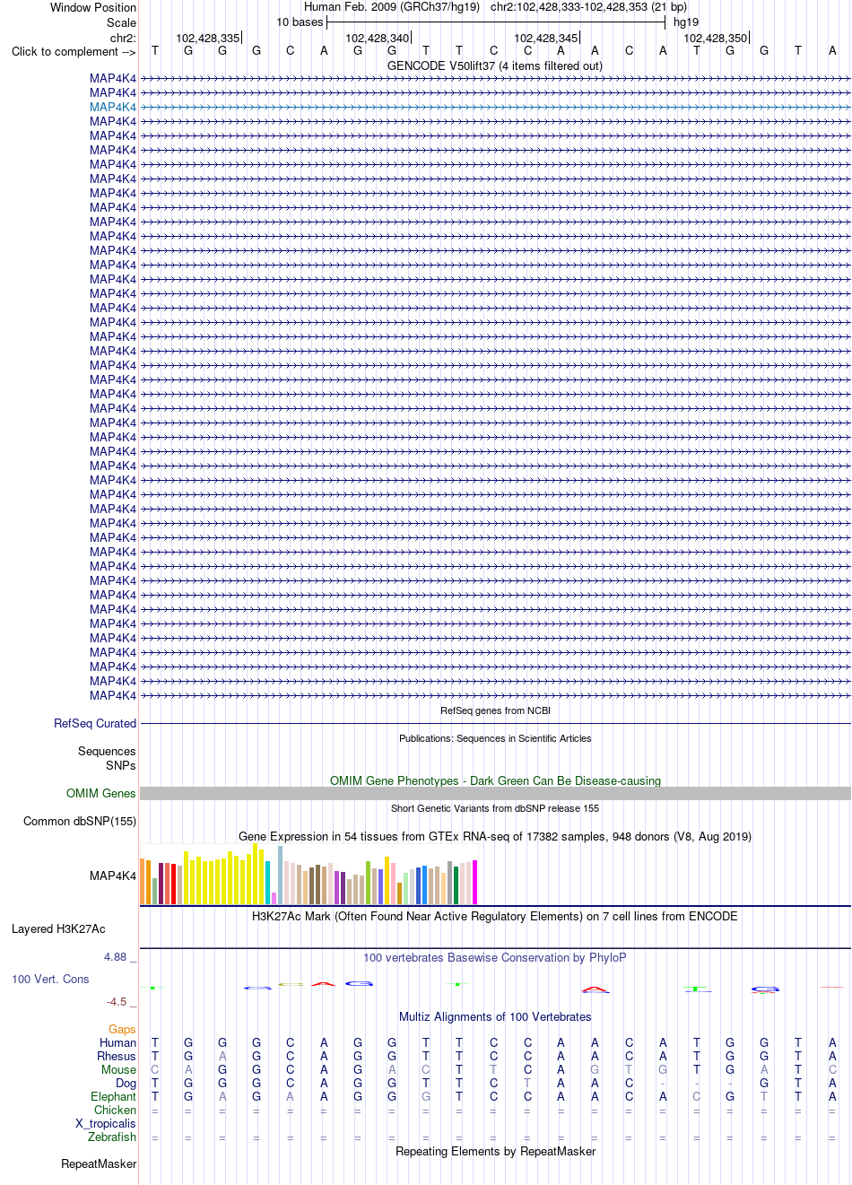852x1185 pixels.
Task: Open 'Short Genetic Variants from dbSNP release 155'
Action: tap(495, 808)
